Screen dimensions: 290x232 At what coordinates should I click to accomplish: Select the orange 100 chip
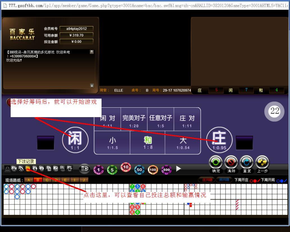click(x=153, y=170)
